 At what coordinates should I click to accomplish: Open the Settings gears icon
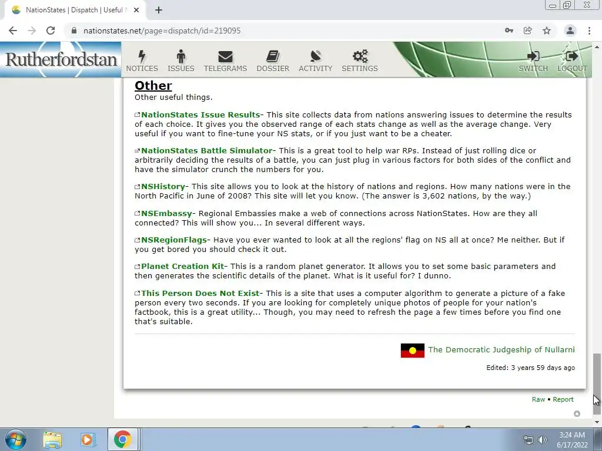(x=360, y=56)
